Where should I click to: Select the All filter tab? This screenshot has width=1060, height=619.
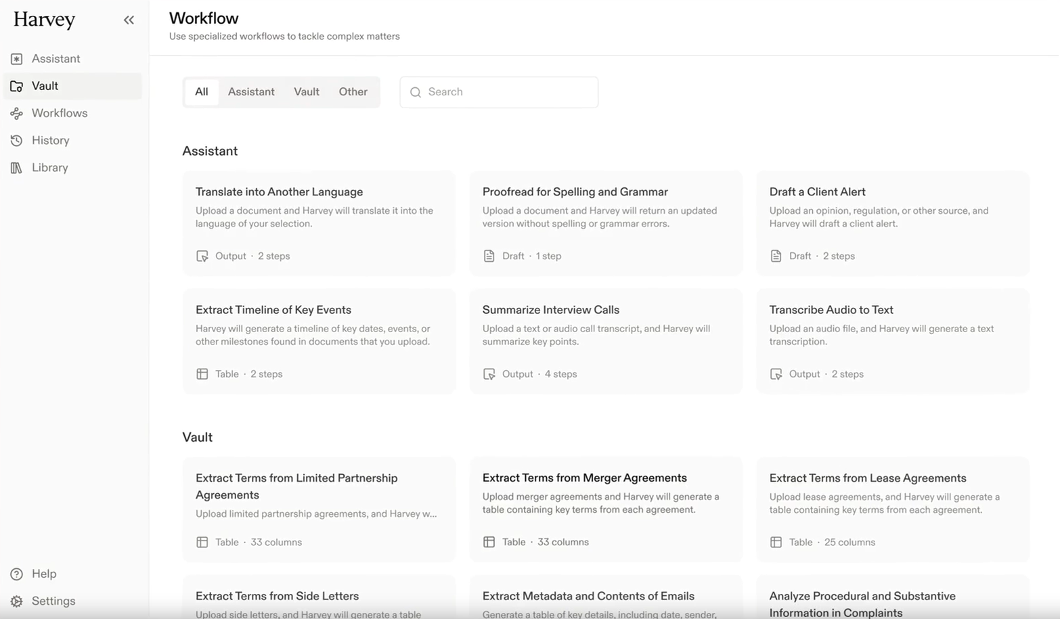point(202,92)
